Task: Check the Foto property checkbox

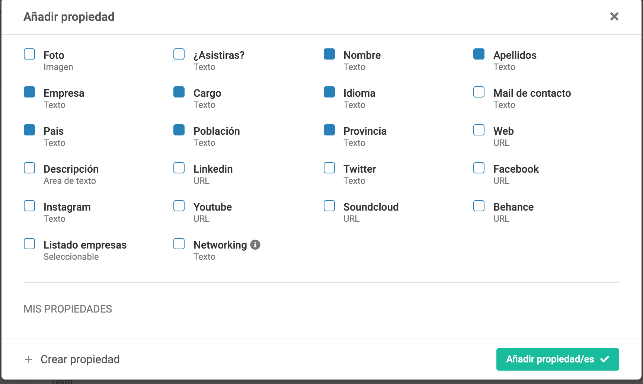Action: pos(29,54)
